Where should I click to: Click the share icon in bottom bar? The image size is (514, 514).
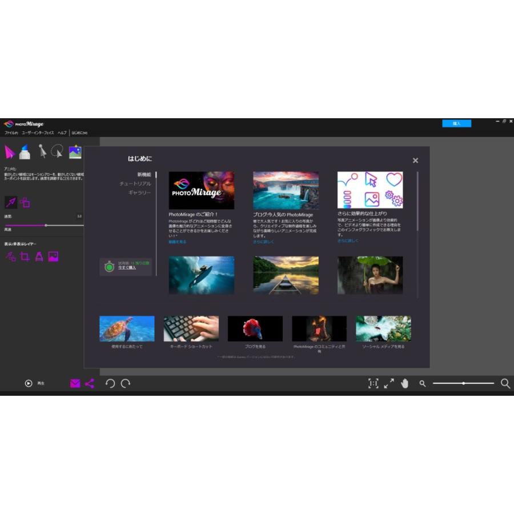90,384
